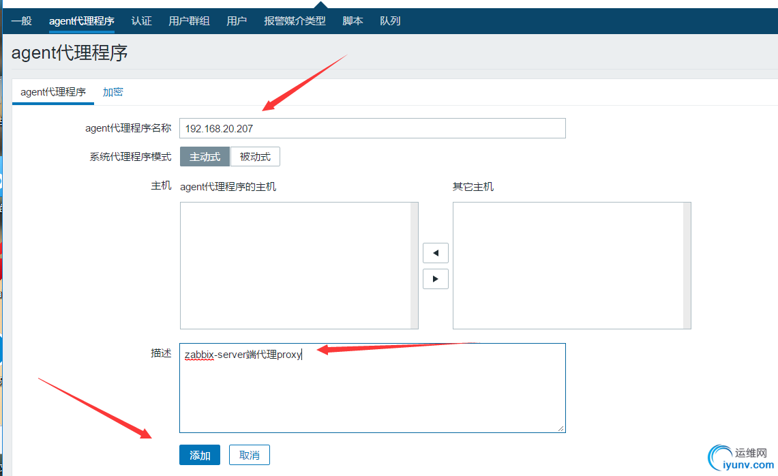Viewport: 778px width, 476px height.
Task: Click inside the 描述 text area
Action: coord(372,388)
